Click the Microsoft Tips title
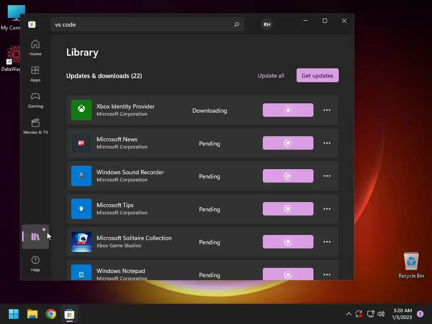This screenshot has width=432, height=324. pyautogui.click(x=115, y=205)
